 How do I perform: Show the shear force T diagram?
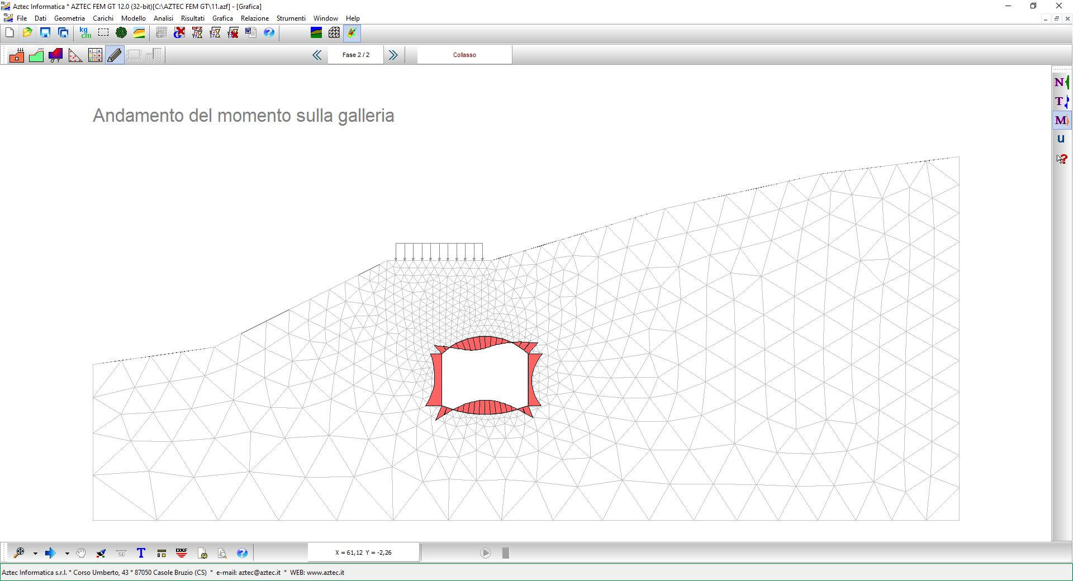1061,102
